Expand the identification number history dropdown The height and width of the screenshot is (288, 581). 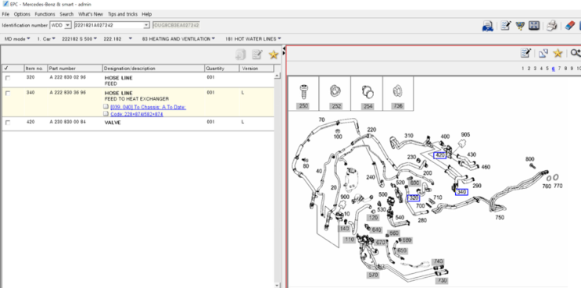pyautogui.click(x=146, y=25)
